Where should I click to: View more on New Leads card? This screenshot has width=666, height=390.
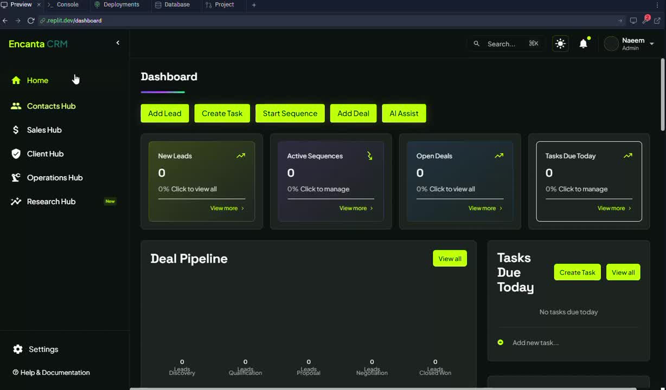click(x=227, y=208)
